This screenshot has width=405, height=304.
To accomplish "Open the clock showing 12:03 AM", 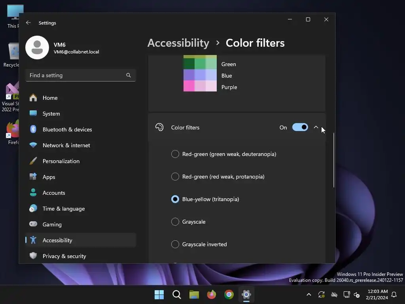I will point(377,294).
